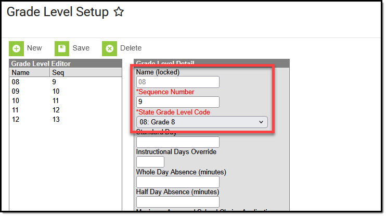Click the star favorite icon beside title
Screen dimensions: 386x216
click(x=119, y=12)
